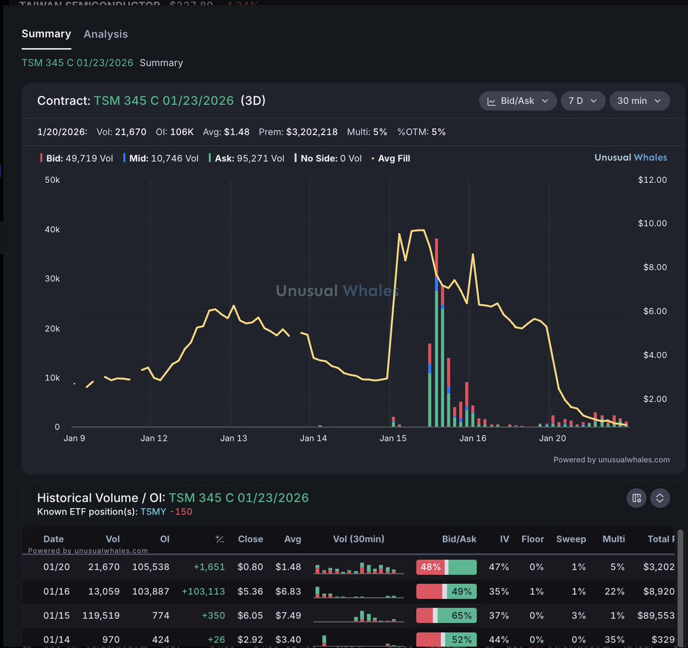Open the 7 D range dropdown
This screenshot has width=688, height=648.
point(583,101)
